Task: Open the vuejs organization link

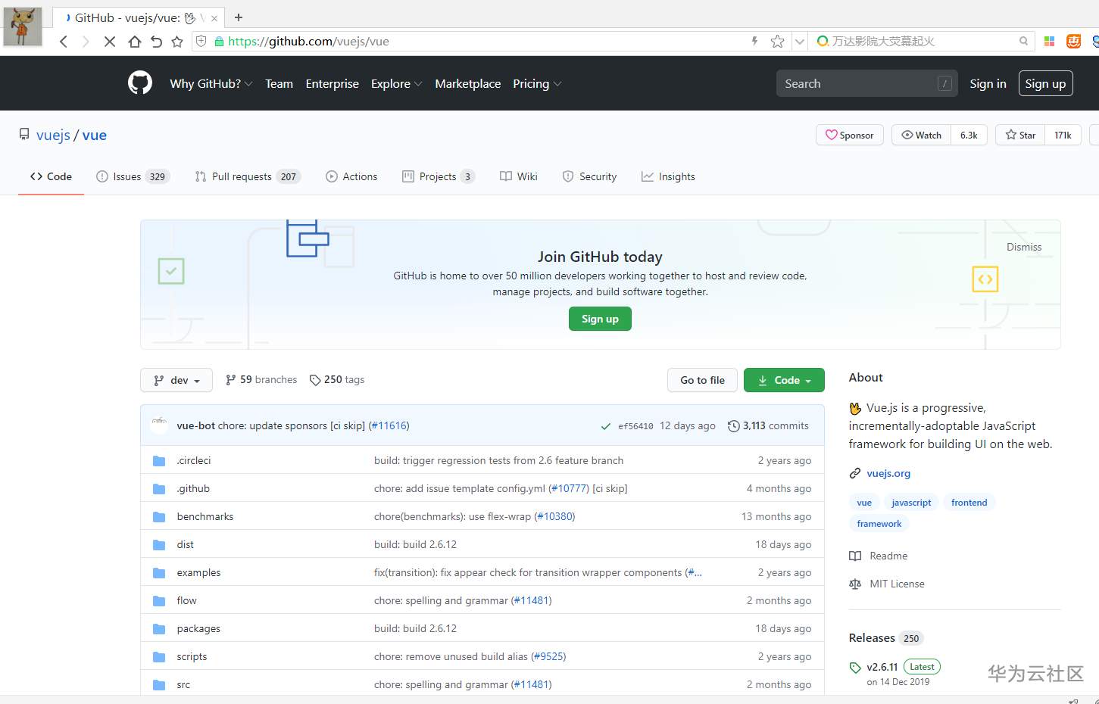Action: [x=53, y=135]
